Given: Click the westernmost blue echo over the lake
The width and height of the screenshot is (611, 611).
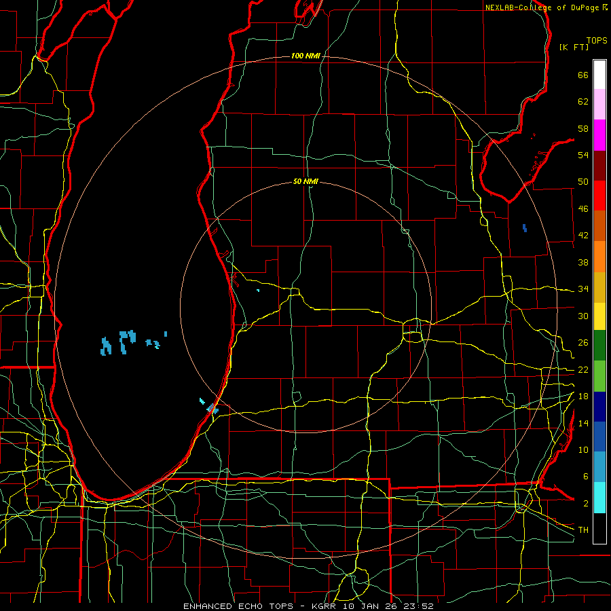Looking at the screenshot, I should tap(106, 346).
